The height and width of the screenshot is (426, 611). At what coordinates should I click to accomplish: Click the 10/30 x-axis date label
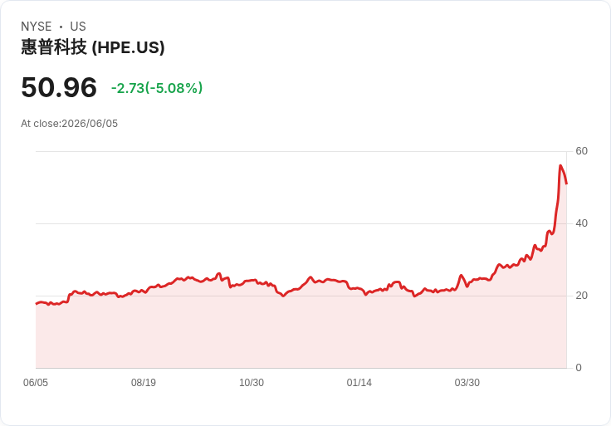pyautogui.click(x=252, y=383)
